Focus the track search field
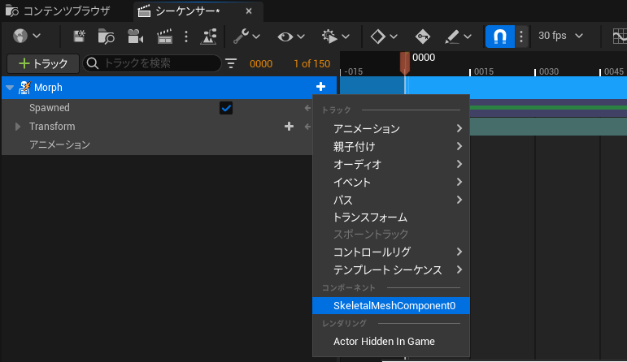This screenshot has height=362, width=627. click(x=152, y=63)
